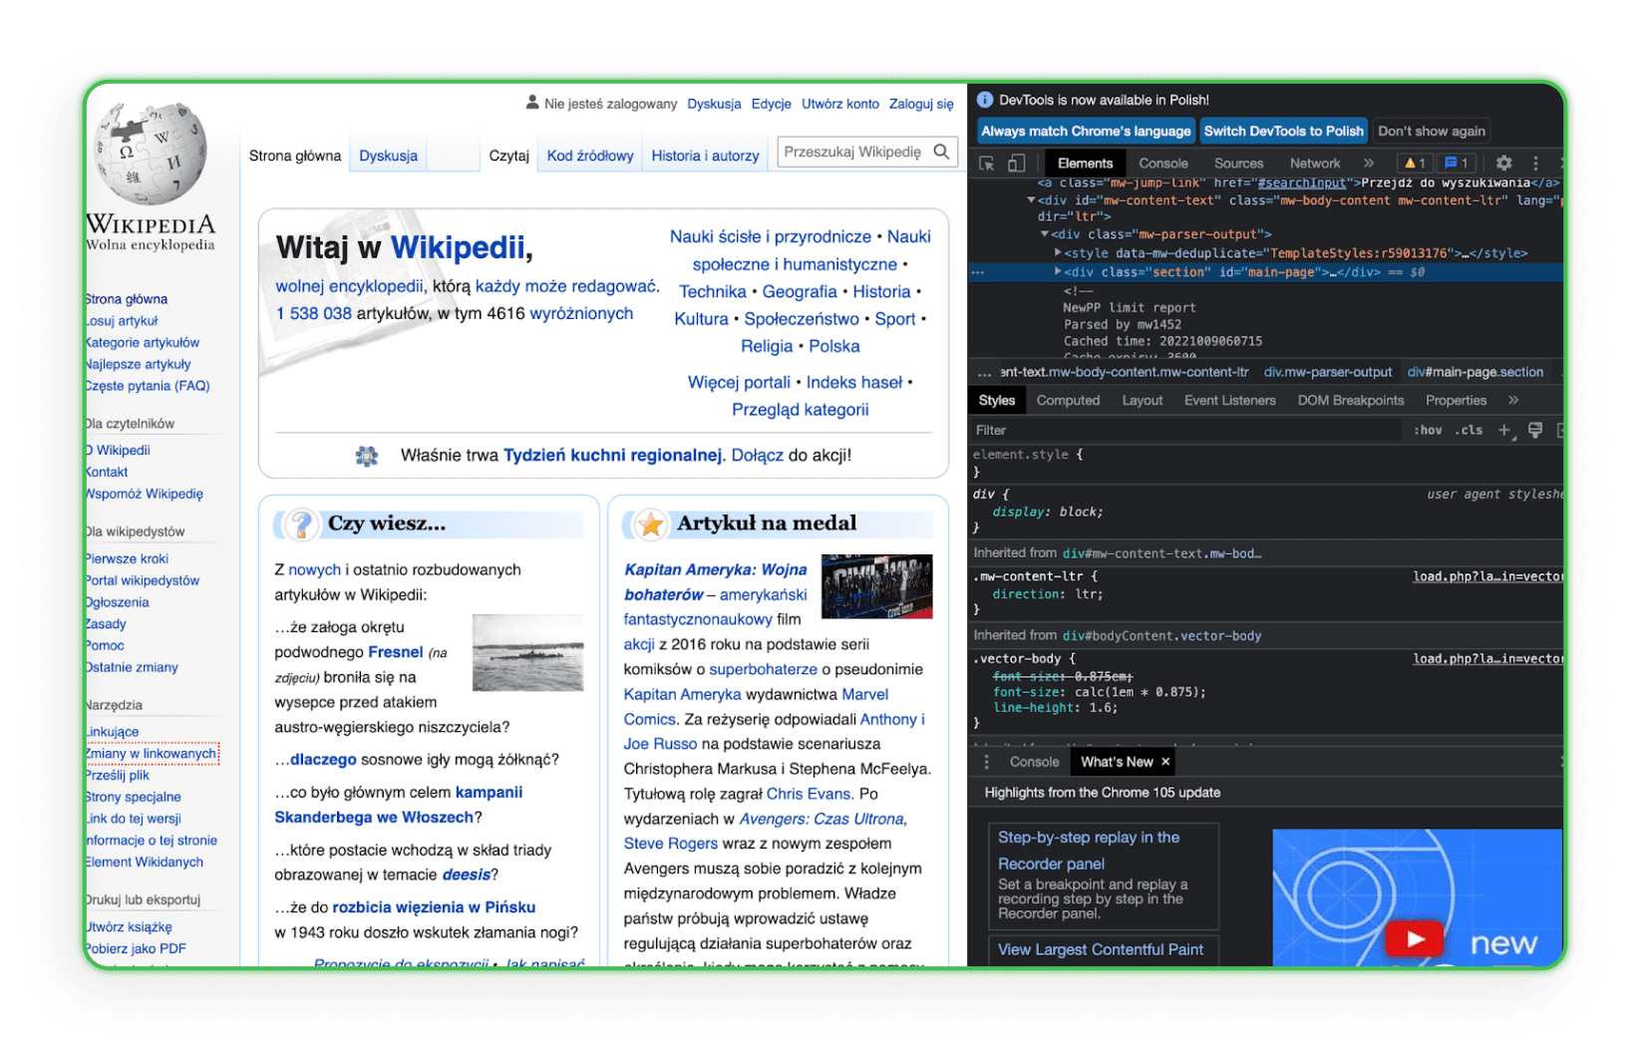Expand the style TemplateStyles node
The width and height of the screenshot is (1650, 1050).
1058,253
